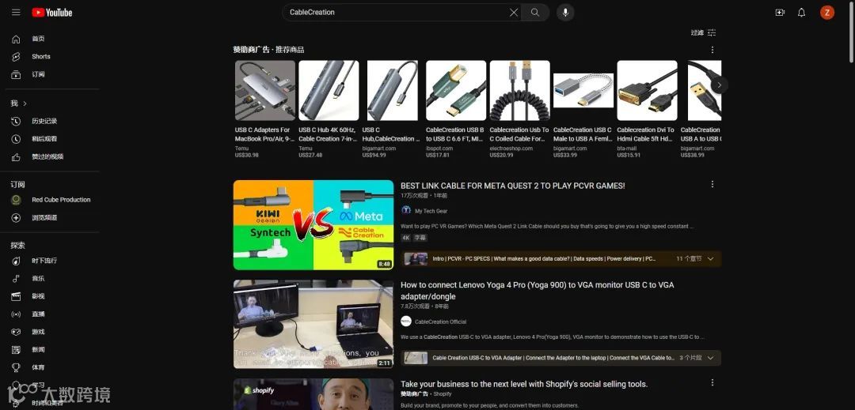Open the notifications bell
The width and height of the screenshot is (855, 410).
pyautogui.click(x=801, y=13)
